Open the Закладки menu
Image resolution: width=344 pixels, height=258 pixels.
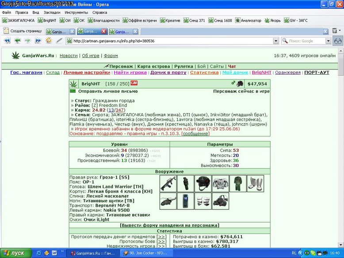(52, 12)
